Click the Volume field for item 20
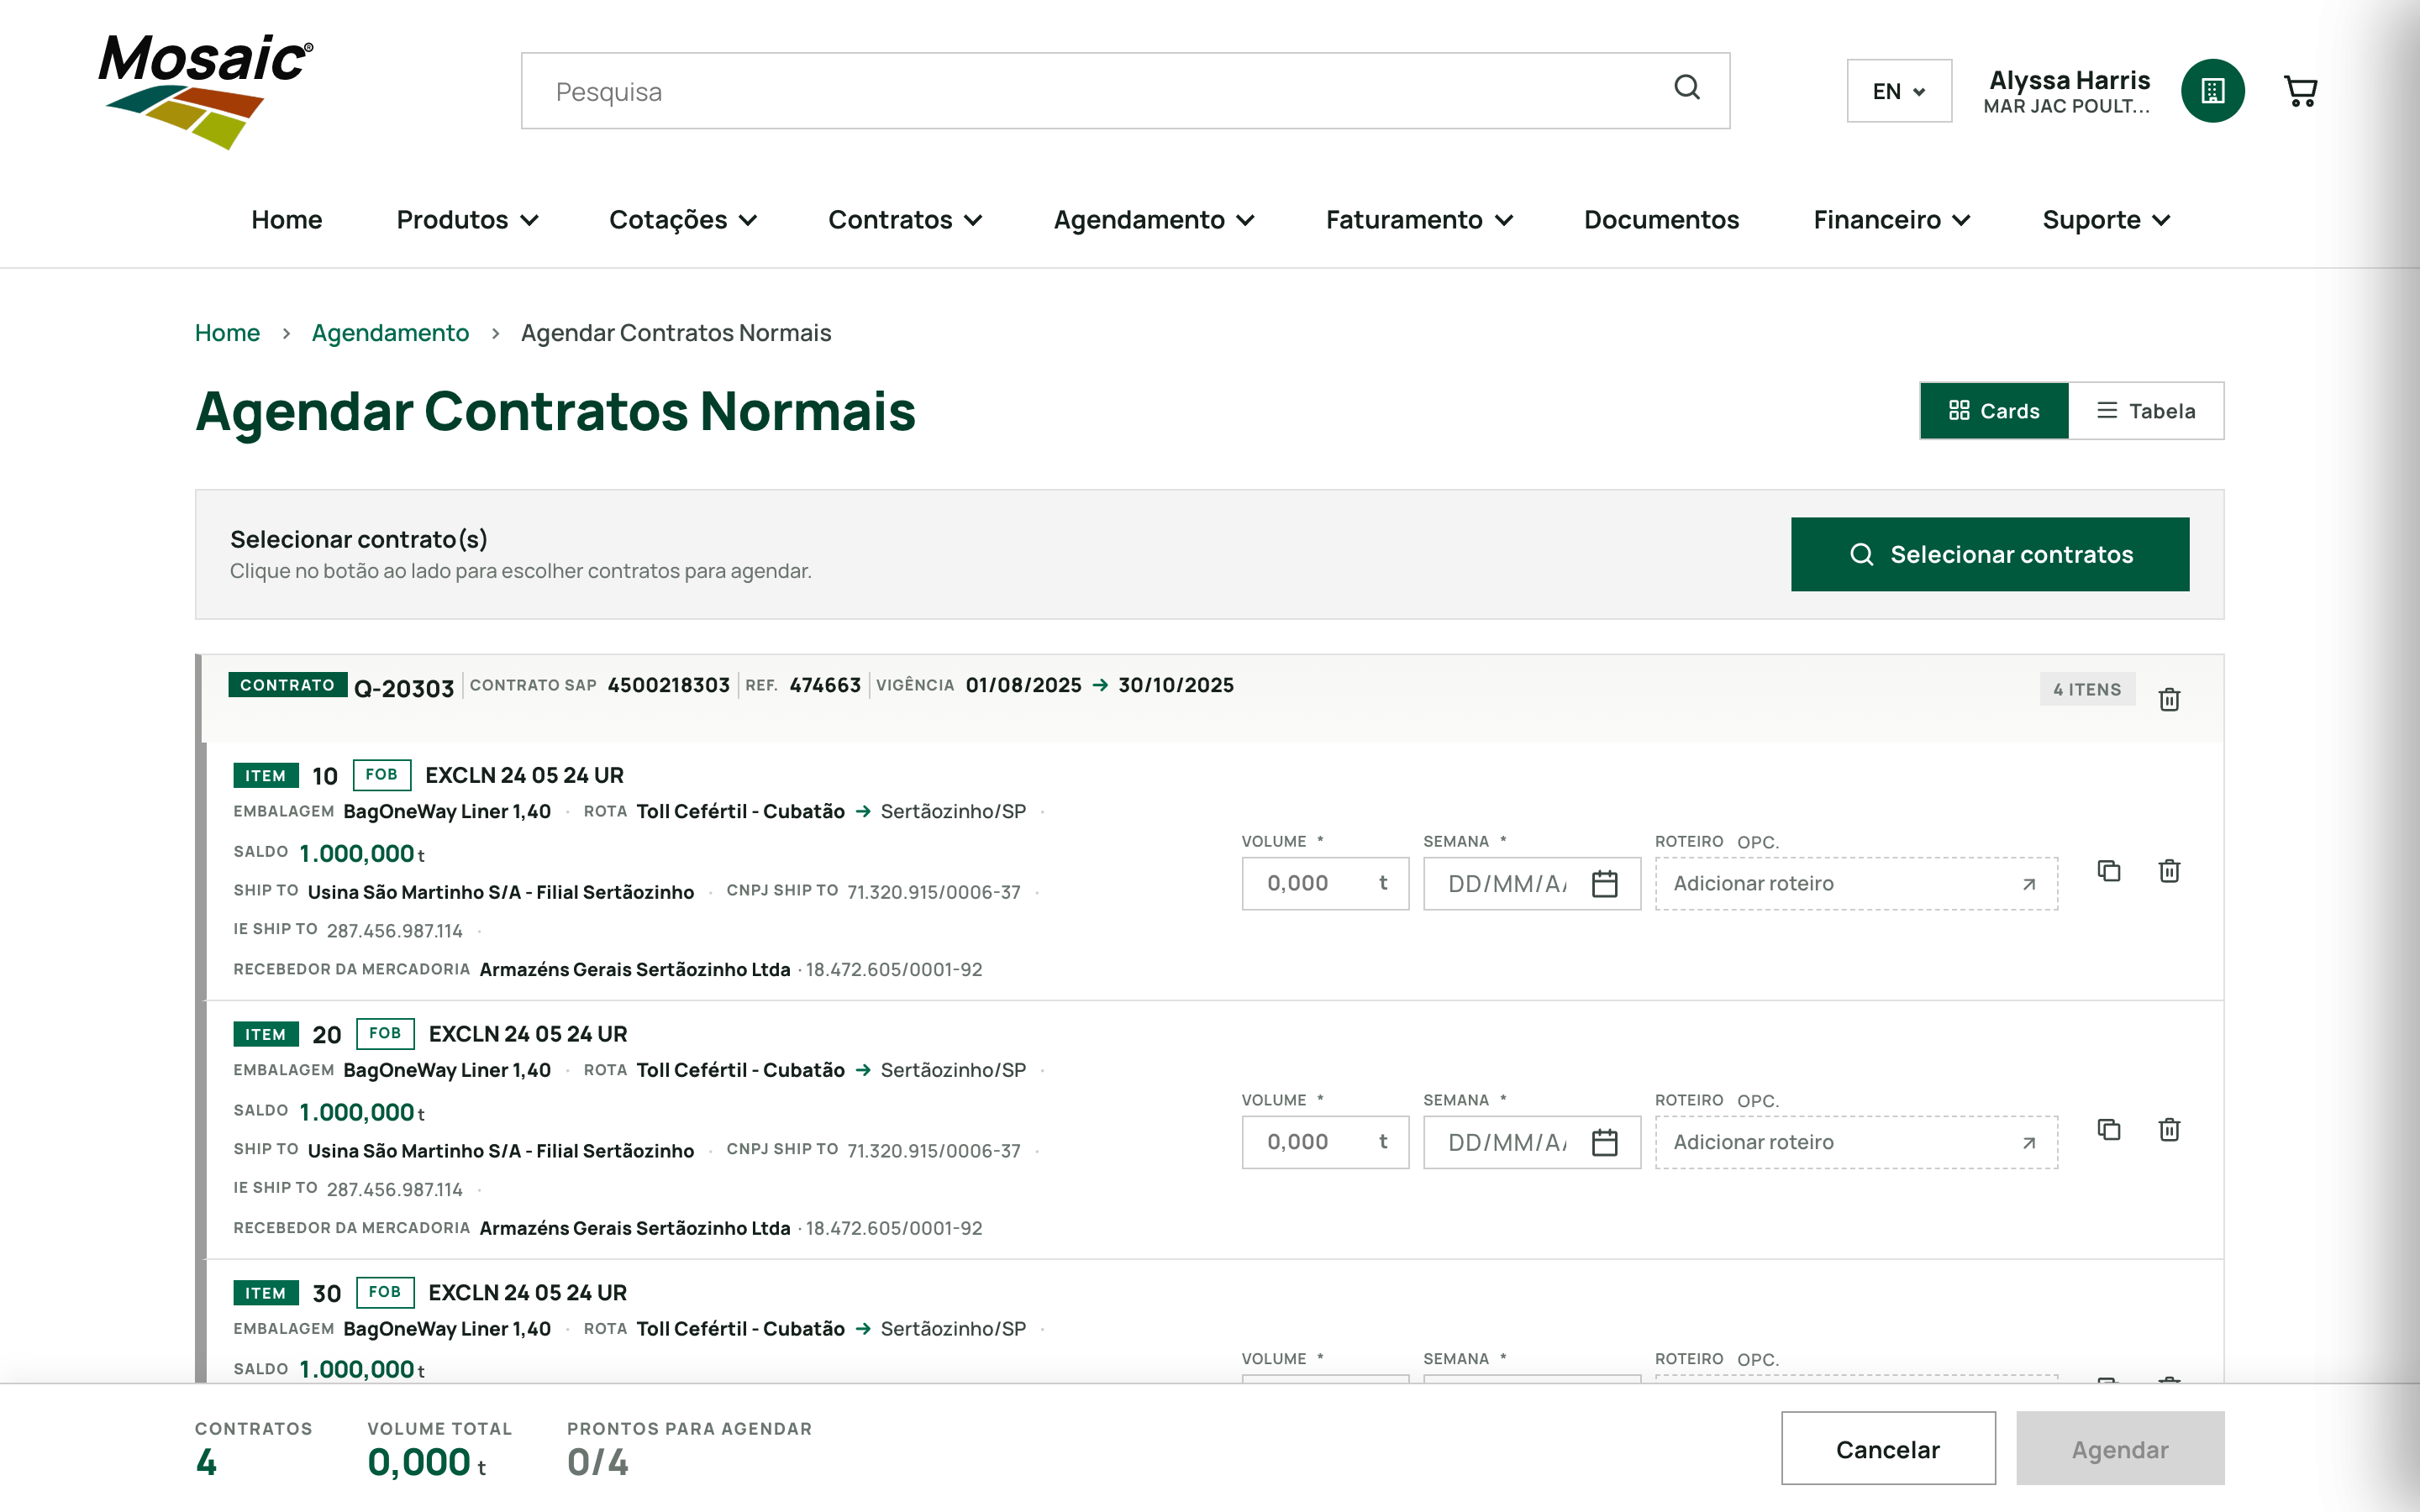2420x1512 pixels. [1325, 1142]
